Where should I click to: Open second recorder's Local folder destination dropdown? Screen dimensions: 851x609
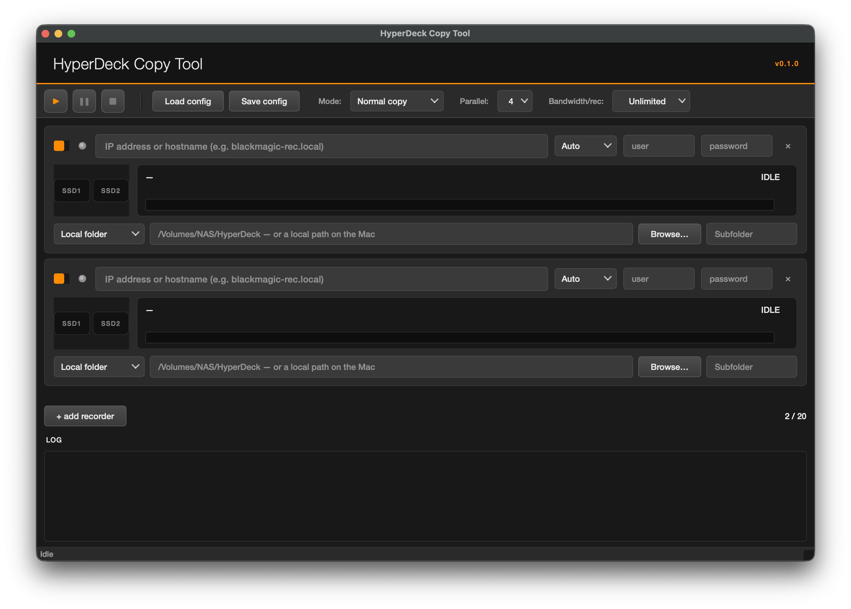(99, 366)
